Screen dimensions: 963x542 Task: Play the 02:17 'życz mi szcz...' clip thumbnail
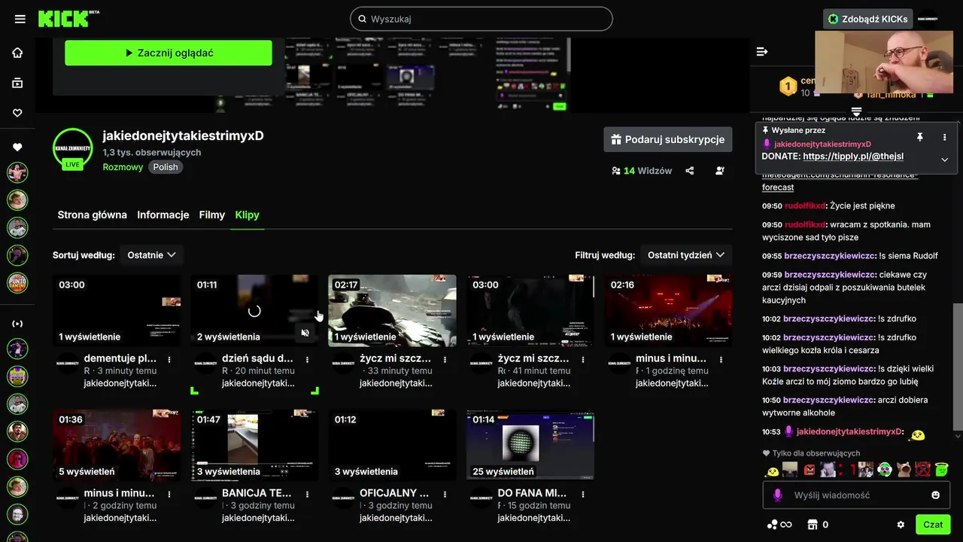[392, 310]
